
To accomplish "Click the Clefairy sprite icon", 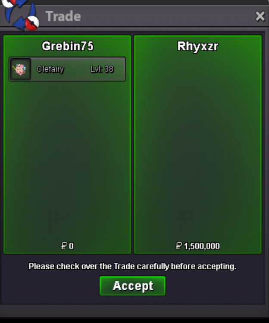I will pos(20,69).
